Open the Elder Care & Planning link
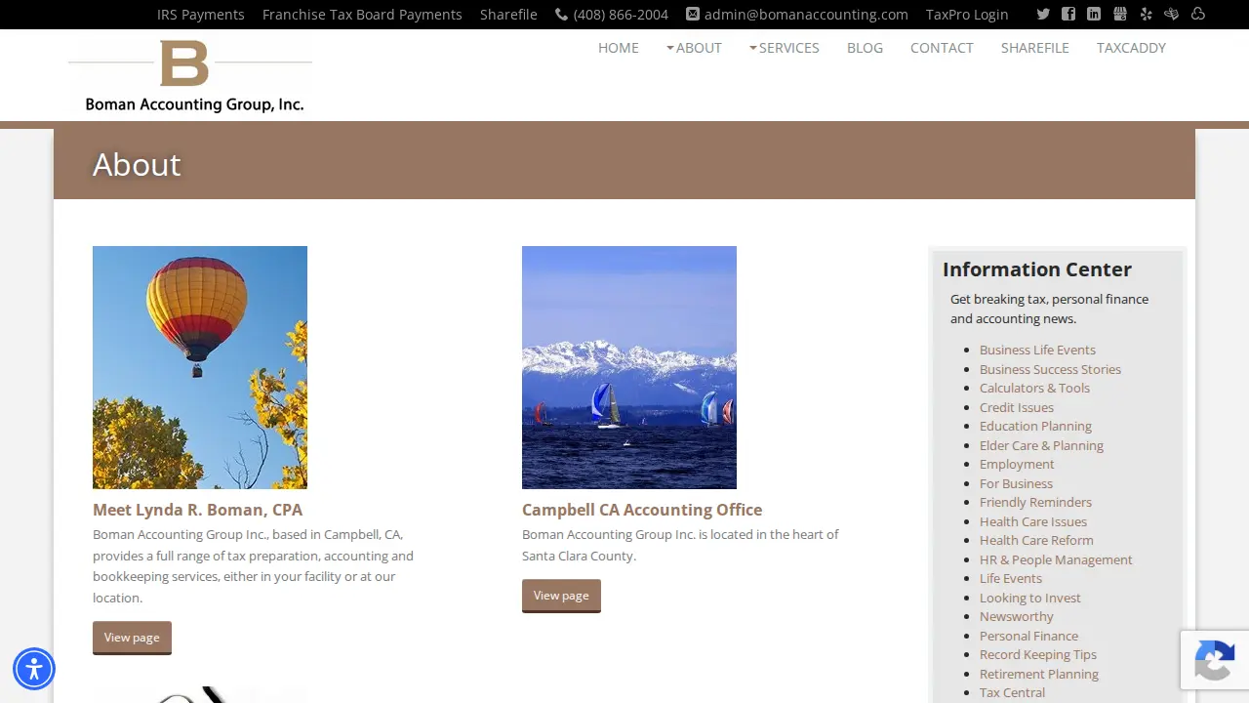The height and width of the screenshot is (703, 1249). (x=1041, y=445)
